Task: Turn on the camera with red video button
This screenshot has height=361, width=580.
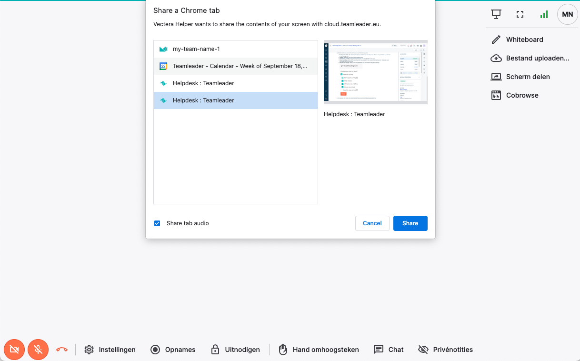Action: pyautogui.click(x=14, y=350)
